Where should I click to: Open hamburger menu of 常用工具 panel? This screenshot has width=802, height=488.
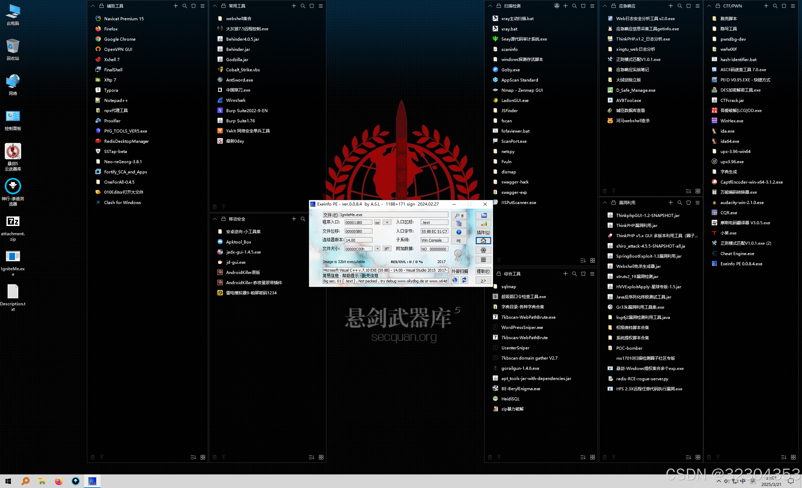point(321,6)
